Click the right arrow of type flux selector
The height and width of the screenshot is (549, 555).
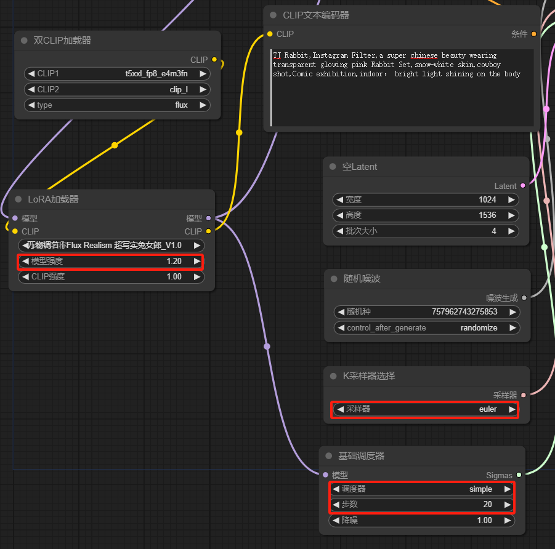click(203, 105)
